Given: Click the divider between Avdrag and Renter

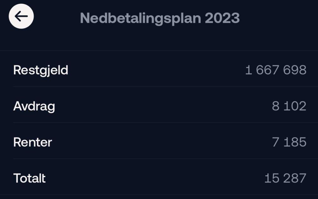Looking at the screenshot, I should click(159, 123).
